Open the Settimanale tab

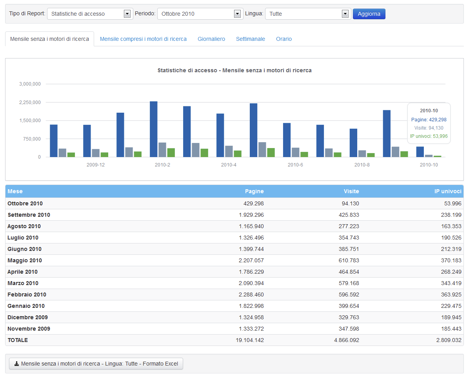click(251, 39)
